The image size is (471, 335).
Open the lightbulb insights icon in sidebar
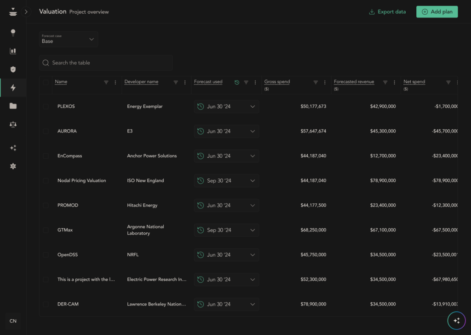(x=13, y=33)
